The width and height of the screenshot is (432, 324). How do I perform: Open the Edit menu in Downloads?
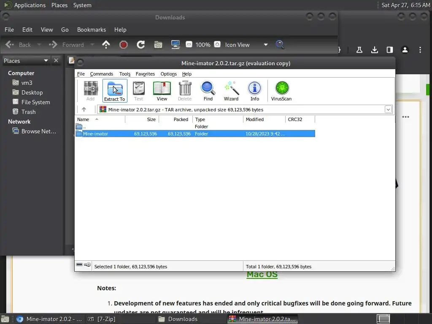(27, 30)
